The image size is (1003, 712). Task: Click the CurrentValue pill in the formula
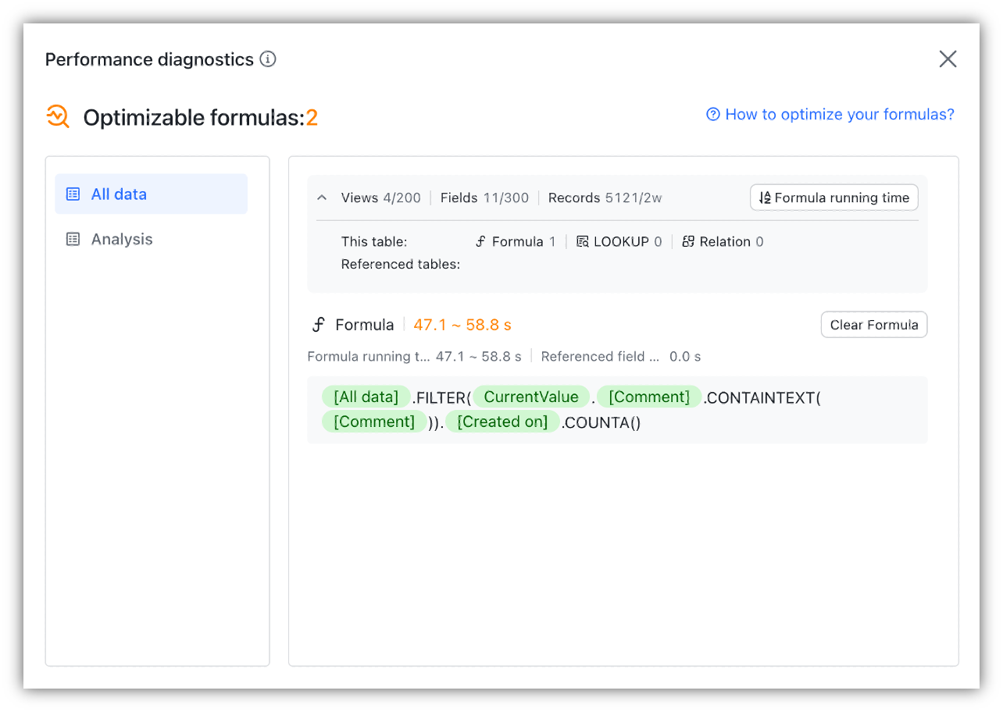[x=531, y=396]
